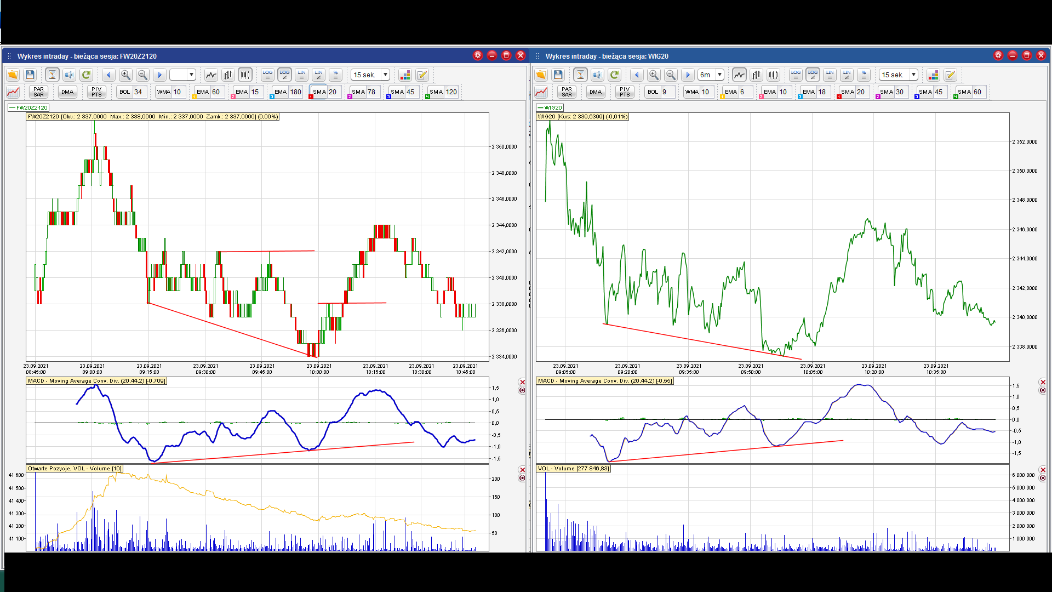Click the yellow swatch beside EMA 60 in FW20Z2120

pos(194,97)
